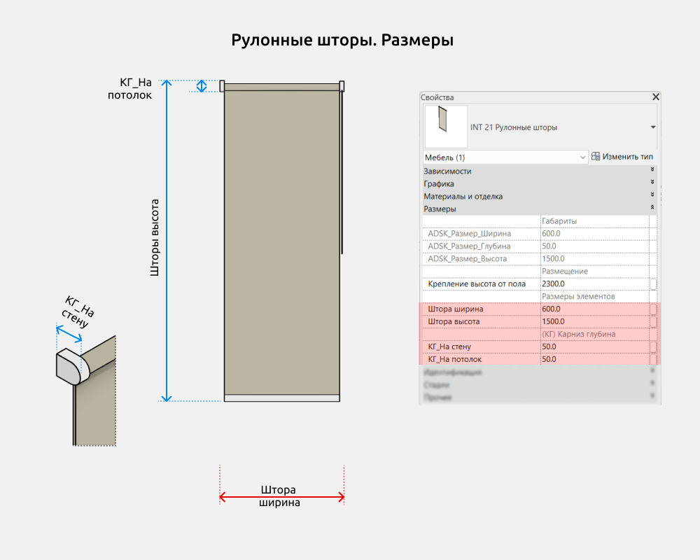The height and width of the screenshot is (560, 700).
Task: Select the Размещение group label
Action: point(564,271)
